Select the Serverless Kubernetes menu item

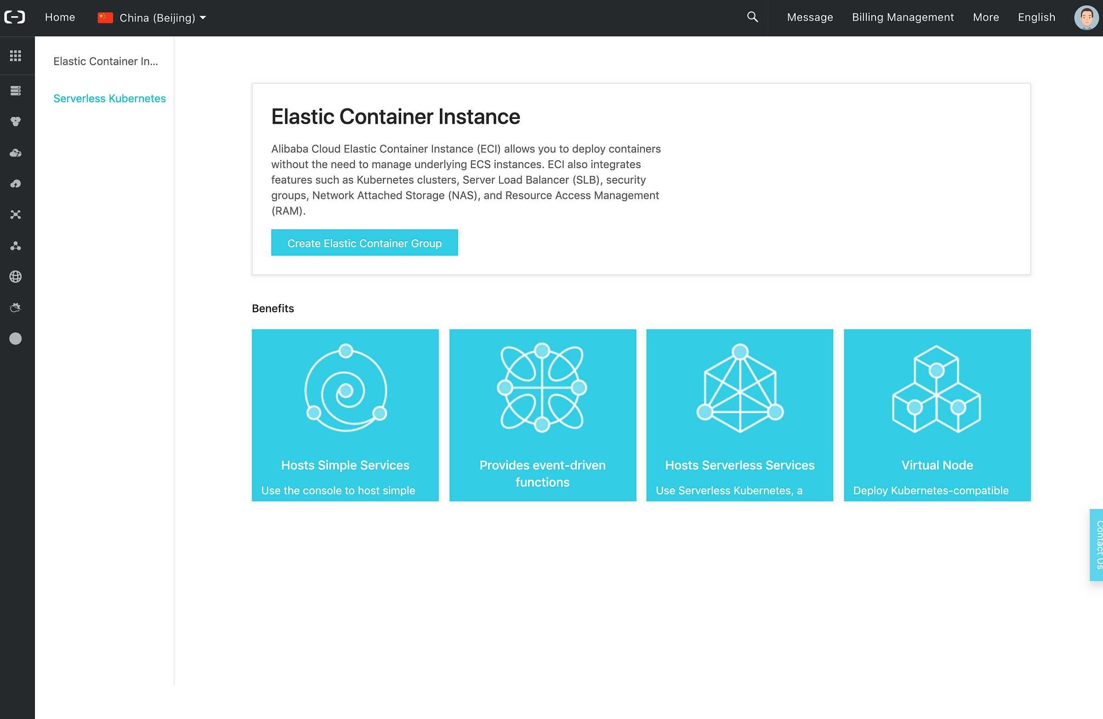108,99
